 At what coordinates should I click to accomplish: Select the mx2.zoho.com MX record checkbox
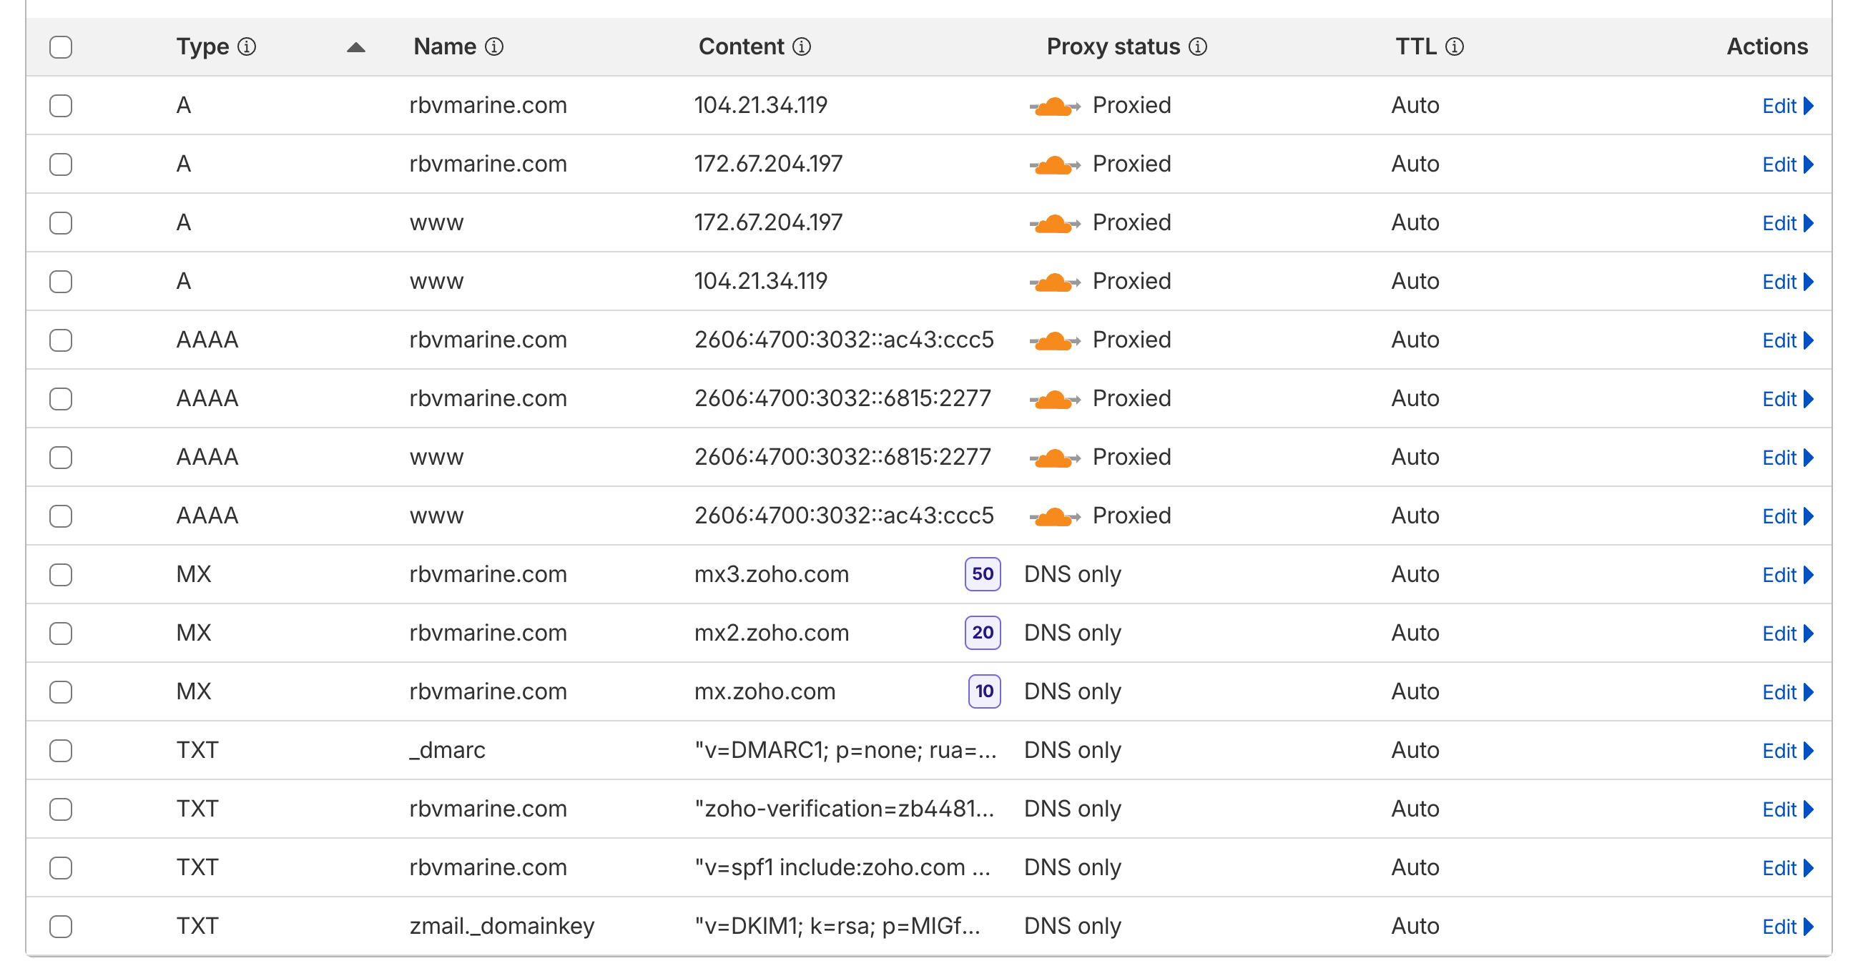pos(61,633)
